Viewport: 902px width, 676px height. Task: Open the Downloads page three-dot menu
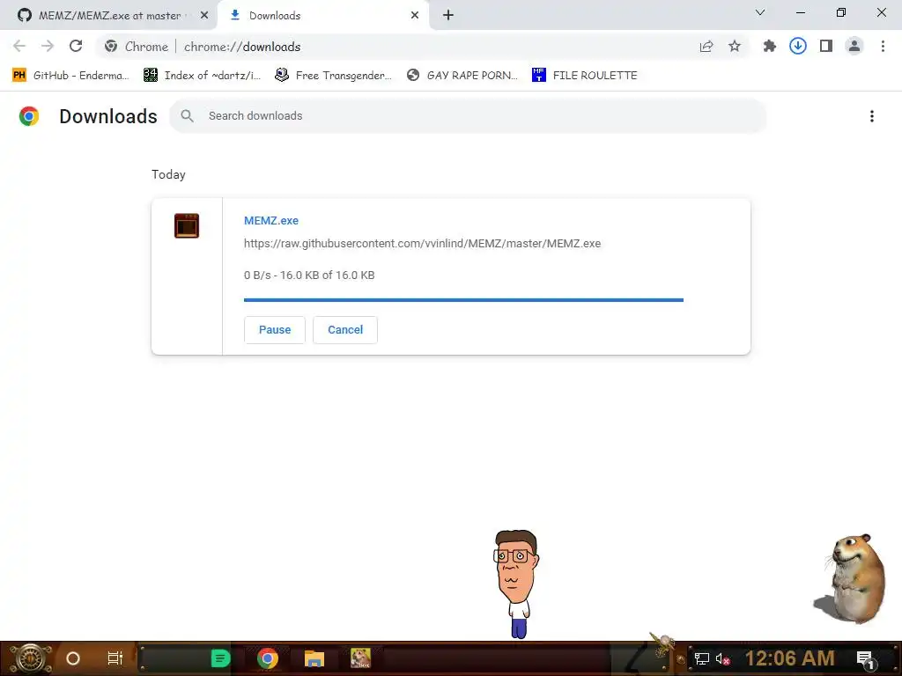pos(872,116)
